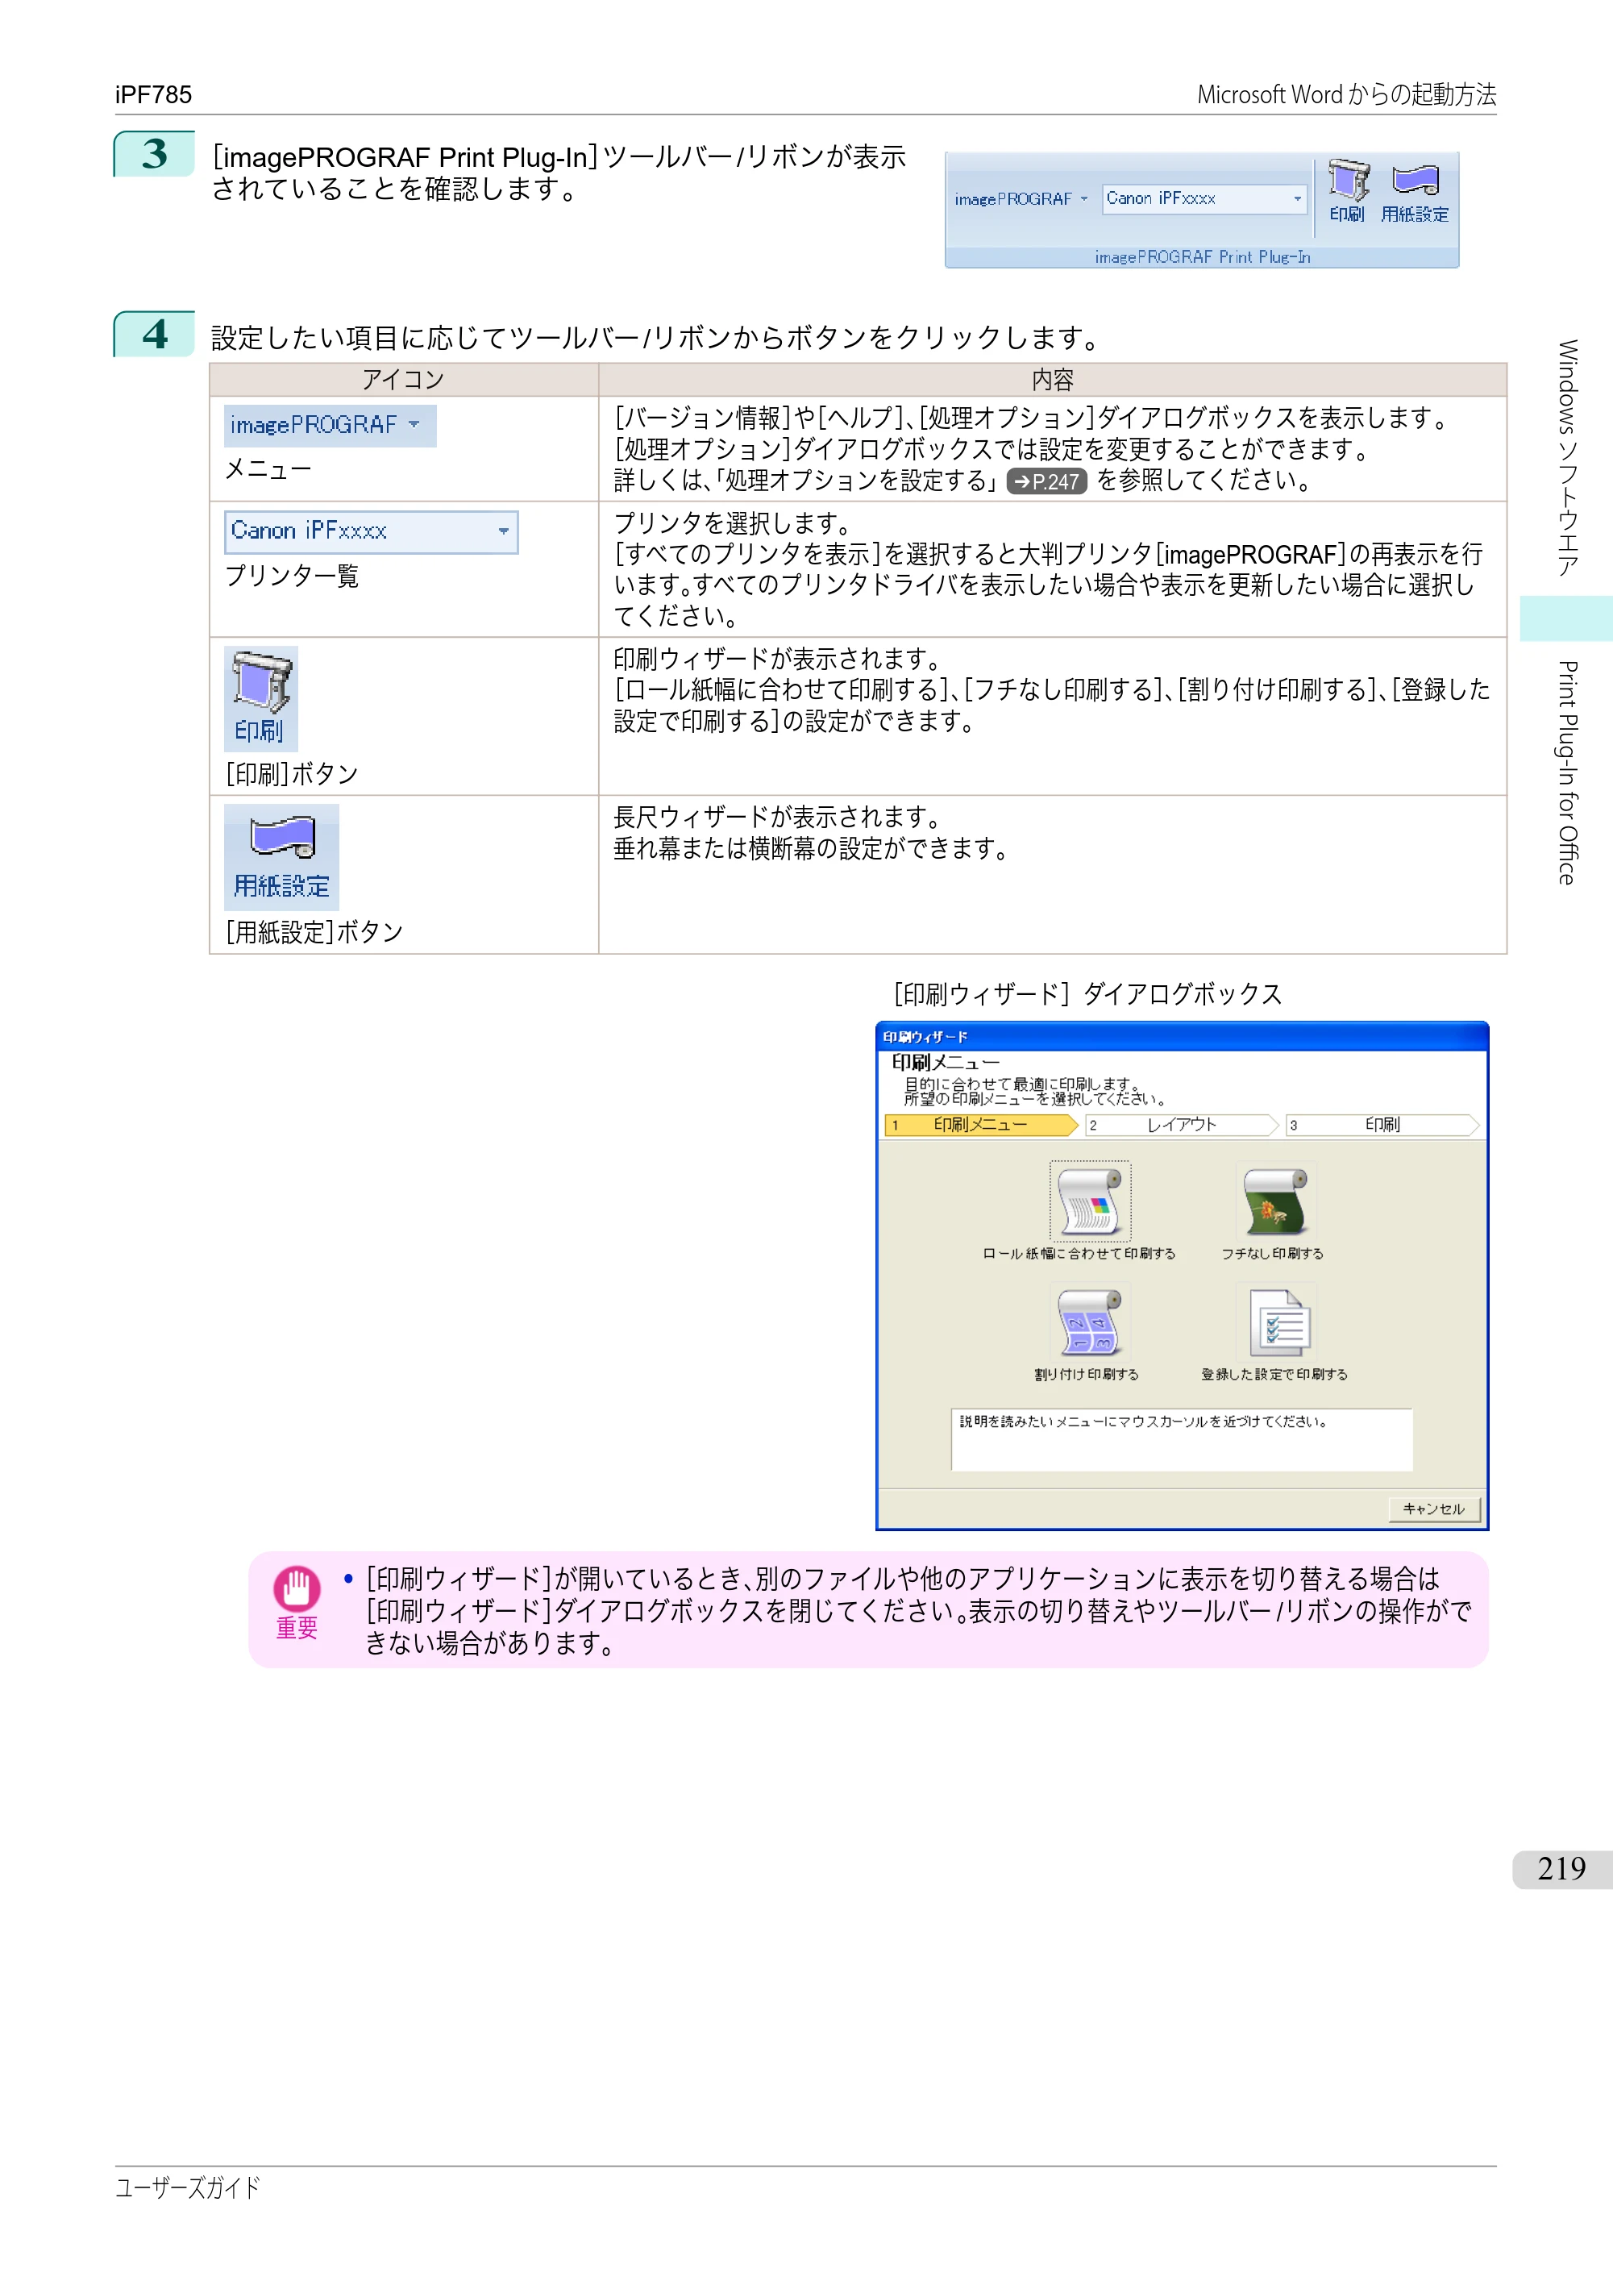Click the 重要 hand warning icon
Image resolution: width=1613 pixels, height=2281 pixels.
tap(297, 1588)
